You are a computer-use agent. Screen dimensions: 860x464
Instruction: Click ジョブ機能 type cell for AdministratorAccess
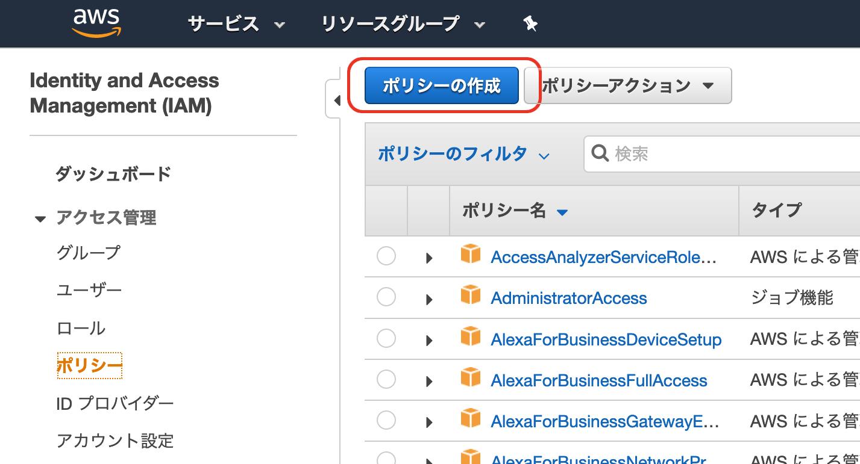(x=792, y=297)
